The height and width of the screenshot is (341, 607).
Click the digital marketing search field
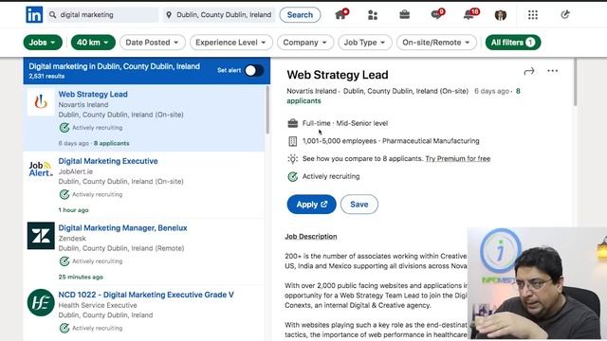pyautogui.click(x=103, y=15)
